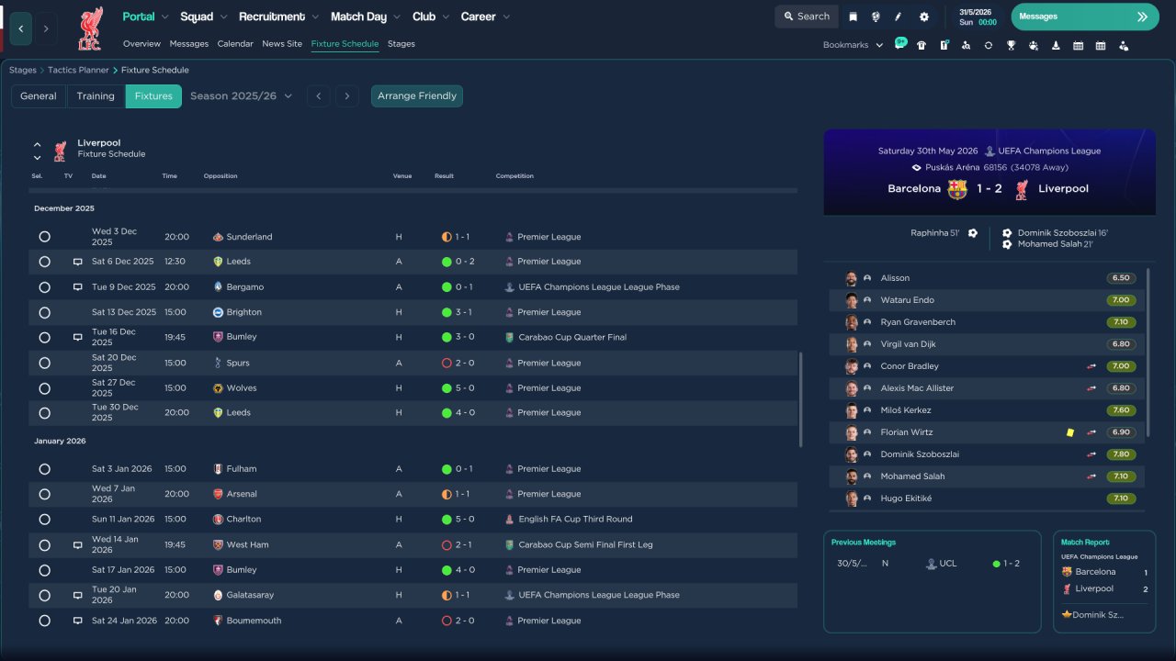Open the 9+ unread messages bubble icon
The image size is (1176, 661).
[x=900, y=43]
